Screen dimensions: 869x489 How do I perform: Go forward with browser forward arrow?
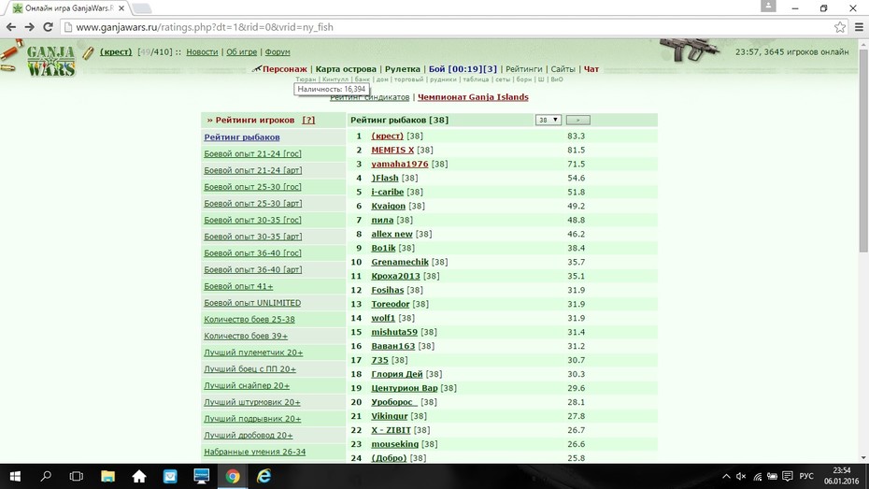(29, 26)
